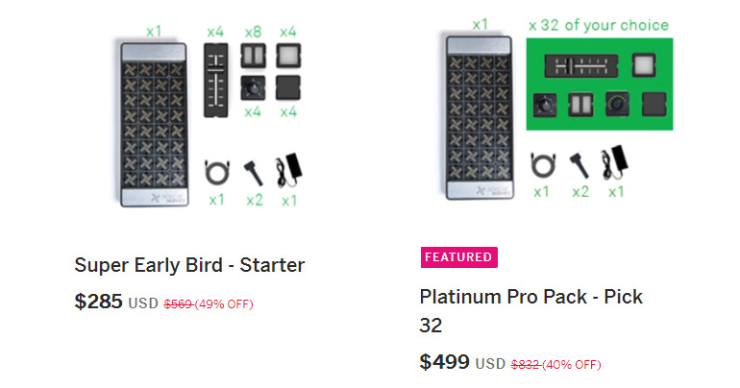Click the base grid unit in Platinum image

[x=479, y=116]
